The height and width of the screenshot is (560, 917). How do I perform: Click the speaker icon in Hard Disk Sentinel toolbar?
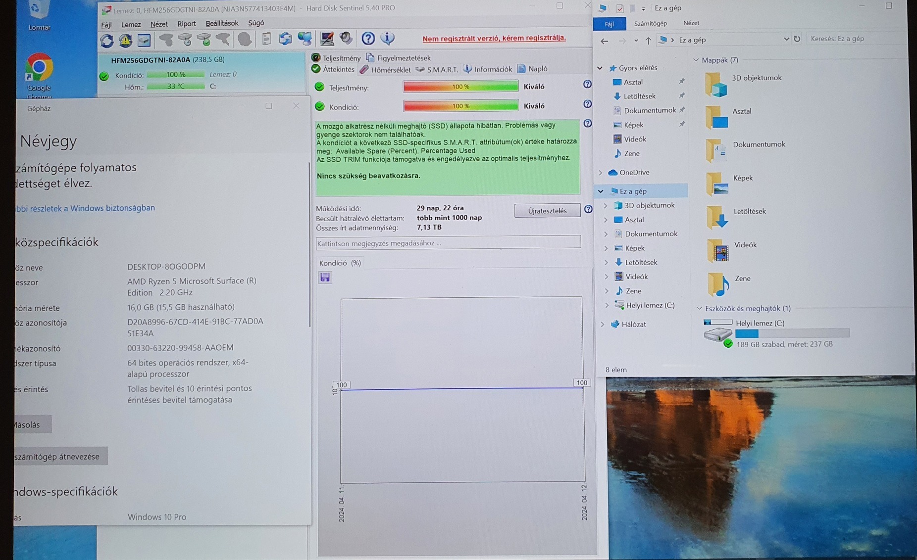(346, 38)
